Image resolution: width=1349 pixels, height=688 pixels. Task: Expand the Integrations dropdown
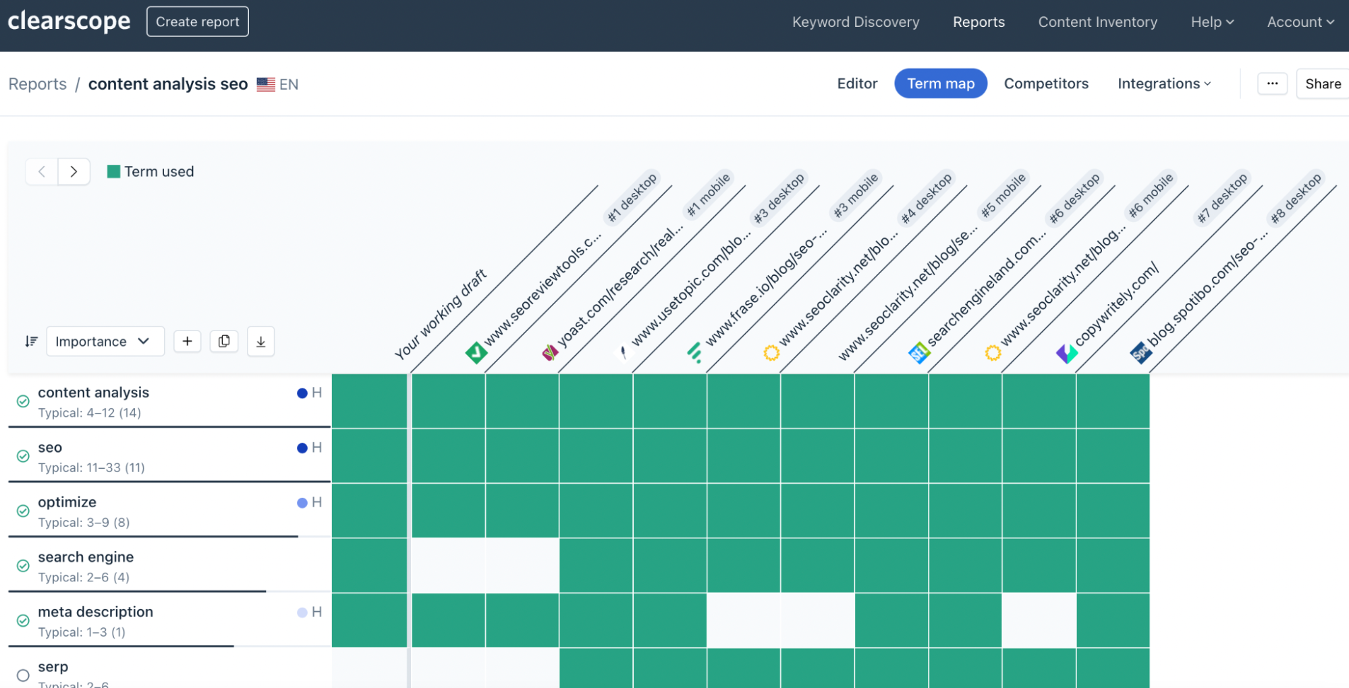(x=1163, y=83)
